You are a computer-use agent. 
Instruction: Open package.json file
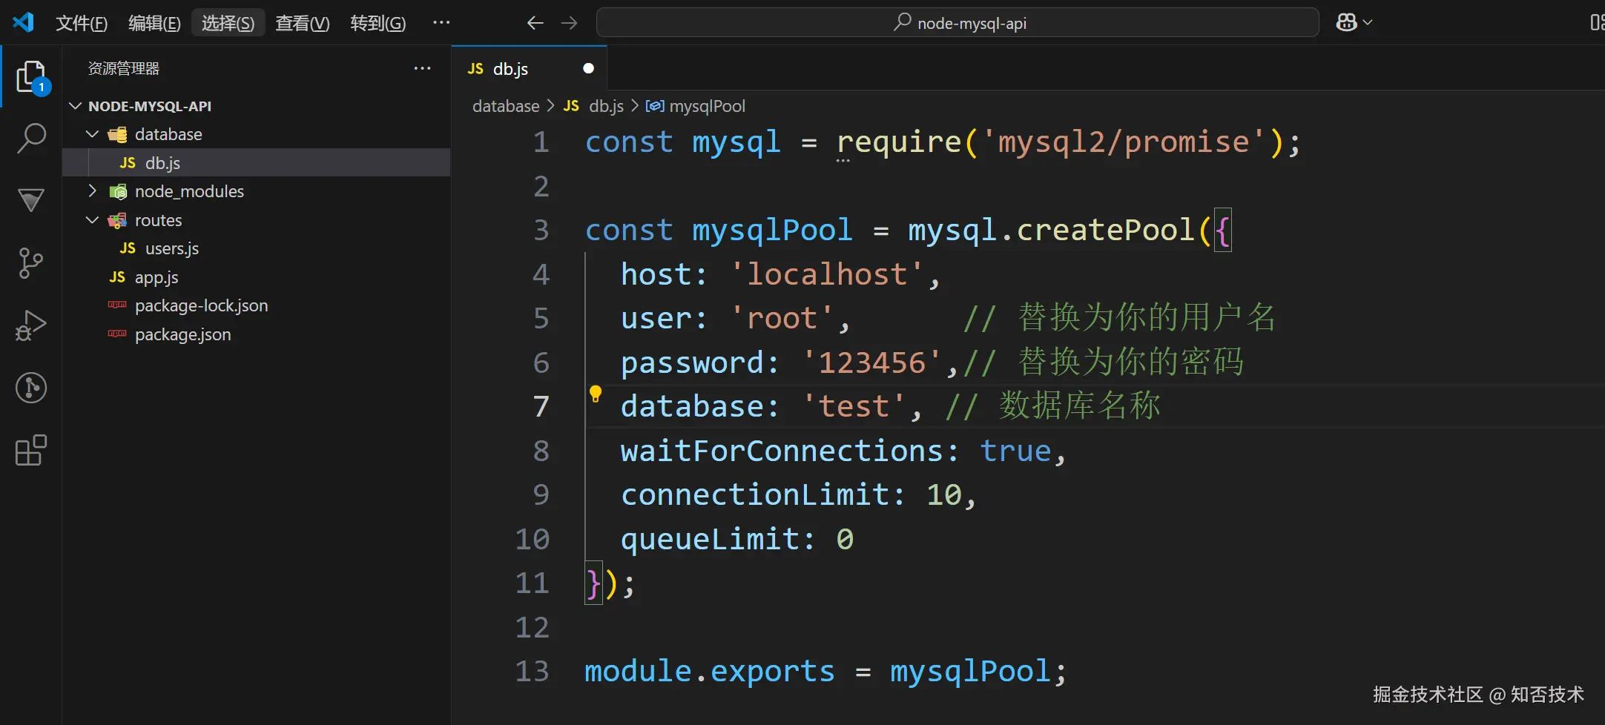[x=182, y=334]
